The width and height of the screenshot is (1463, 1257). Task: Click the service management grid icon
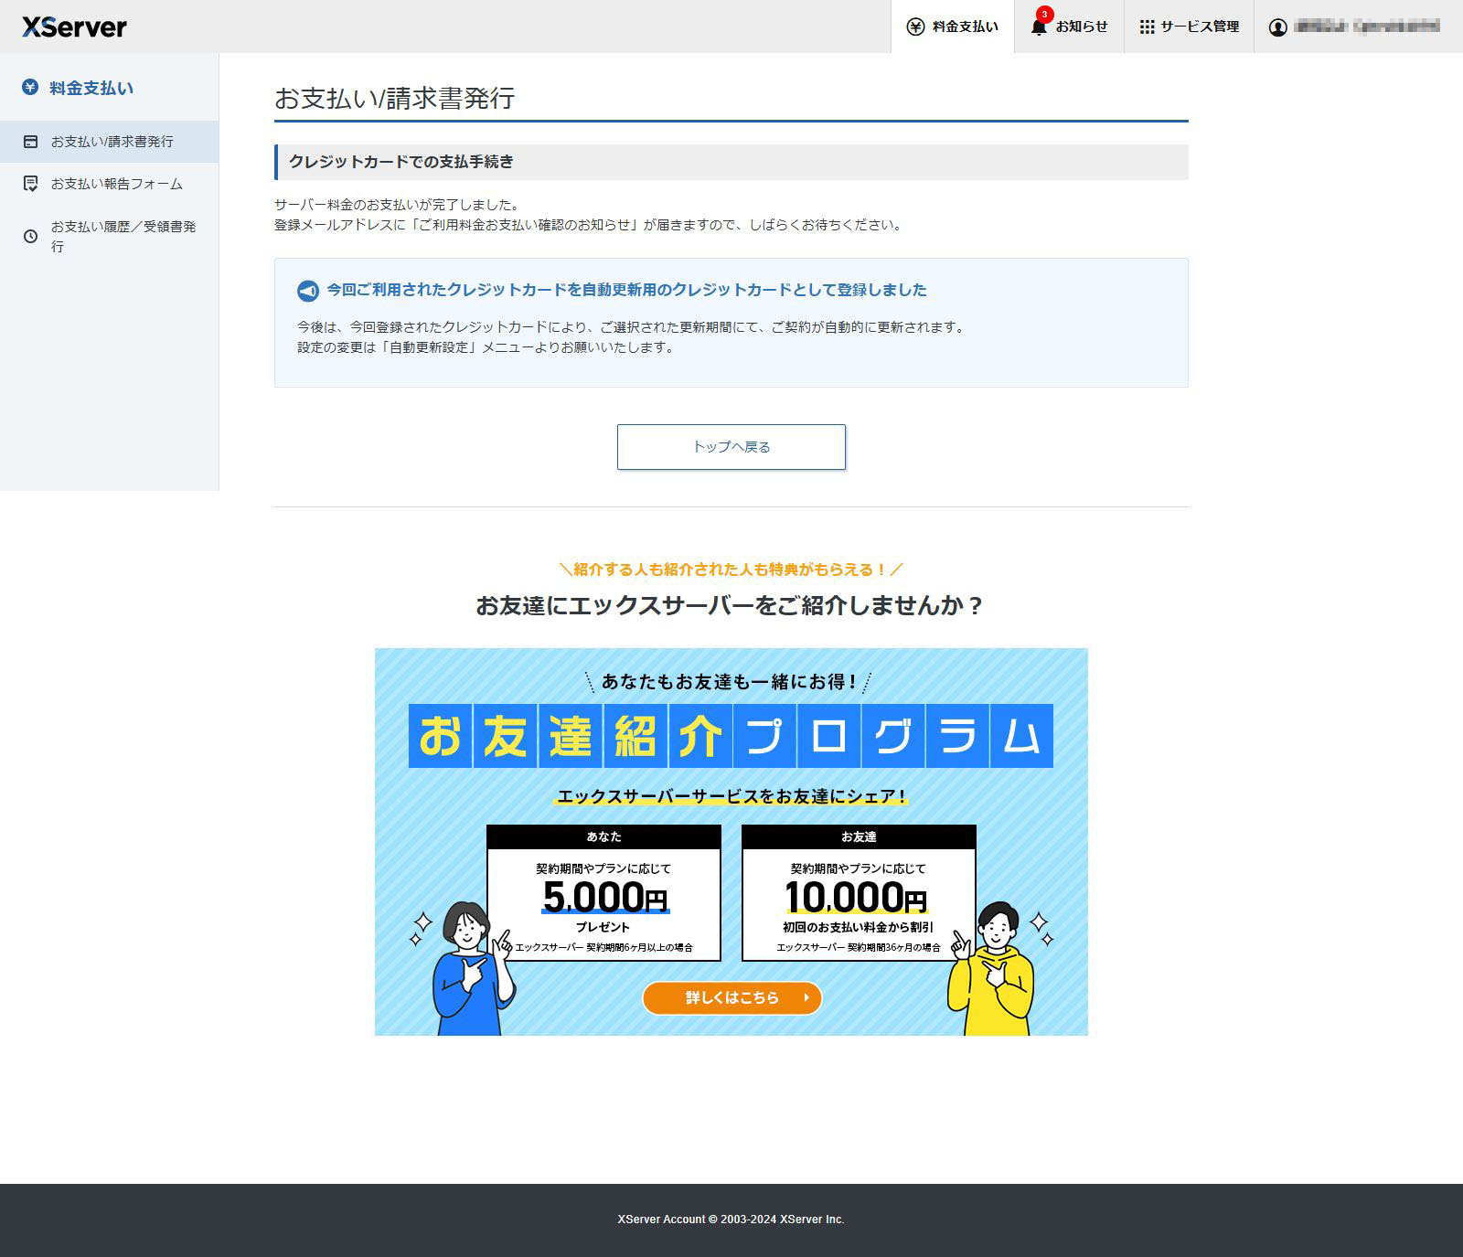click(1147, 27)
